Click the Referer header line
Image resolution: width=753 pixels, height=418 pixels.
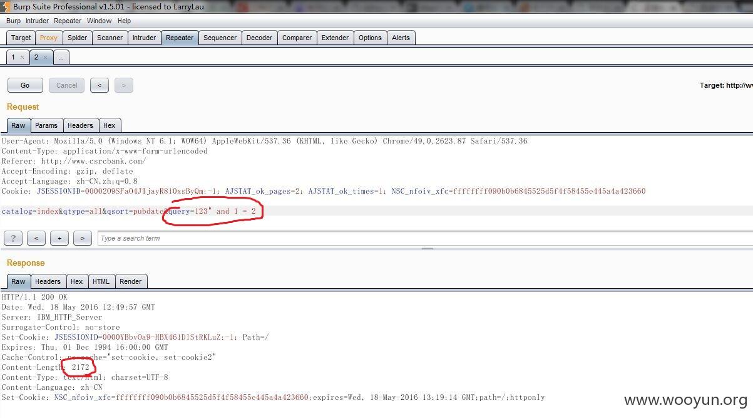[74, 161]
